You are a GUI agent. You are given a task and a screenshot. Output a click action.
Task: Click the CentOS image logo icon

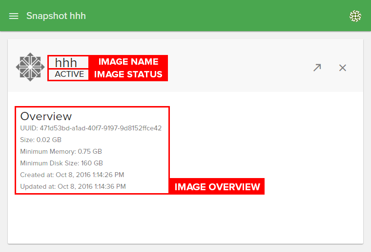(x=30, y=67)
